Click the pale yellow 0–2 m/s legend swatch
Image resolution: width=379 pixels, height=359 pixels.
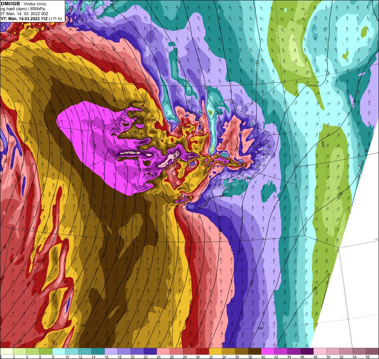[7, 351]
